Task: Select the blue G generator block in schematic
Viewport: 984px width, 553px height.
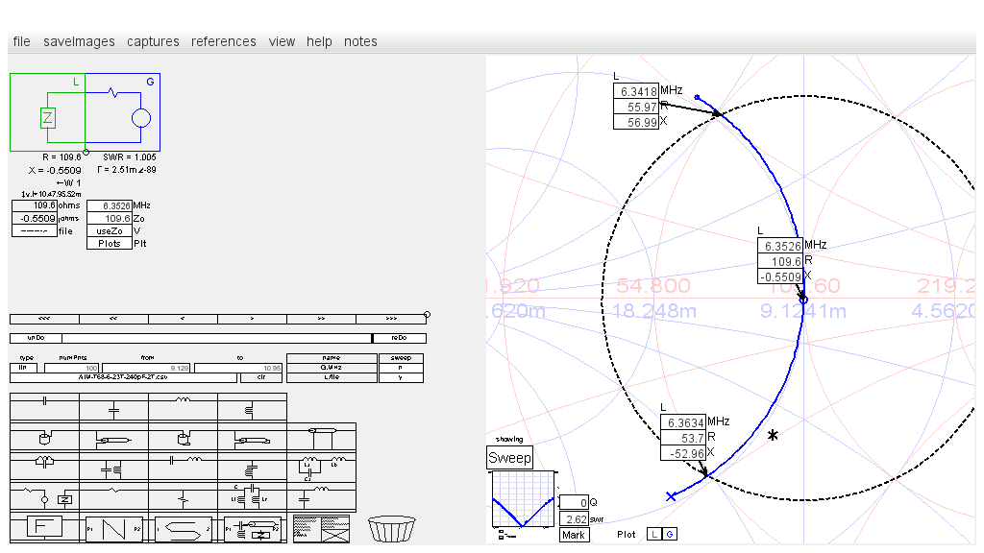Action: pyautogui.click(x=123, y=112)
